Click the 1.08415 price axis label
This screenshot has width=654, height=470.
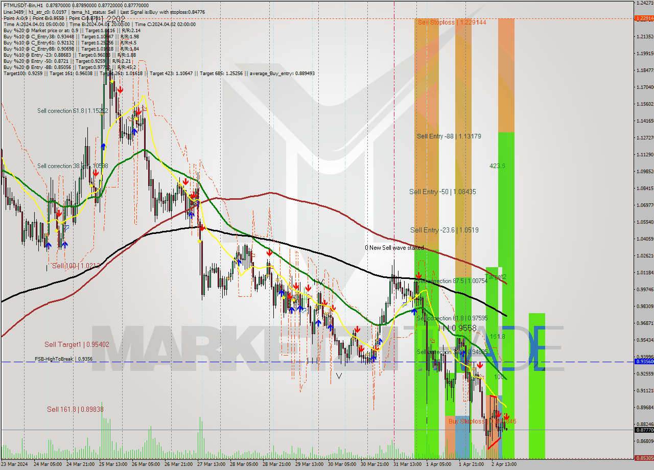click(x=645, y=188)
